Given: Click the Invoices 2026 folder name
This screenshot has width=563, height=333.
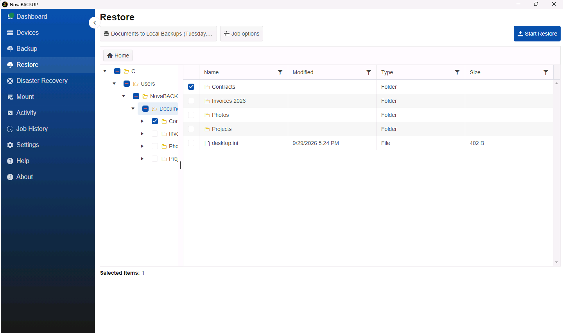Looking at the screenshot, I should [229, 101].
